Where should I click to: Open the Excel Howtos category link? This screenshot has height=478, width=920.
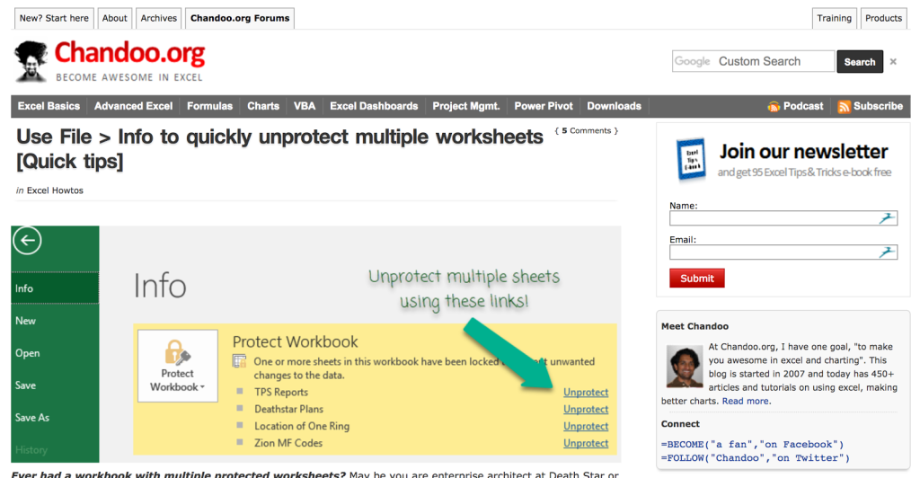pos(55,190)
